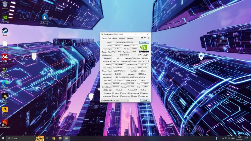The image size is (251, 141).
Task: Open File Explorer from the taskbar
Action: [x=60, y=138]
